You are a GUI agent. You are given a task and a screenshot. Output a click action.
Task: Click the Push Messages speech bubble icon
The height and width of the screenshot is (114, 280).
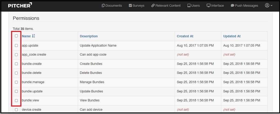click(232, 5)
